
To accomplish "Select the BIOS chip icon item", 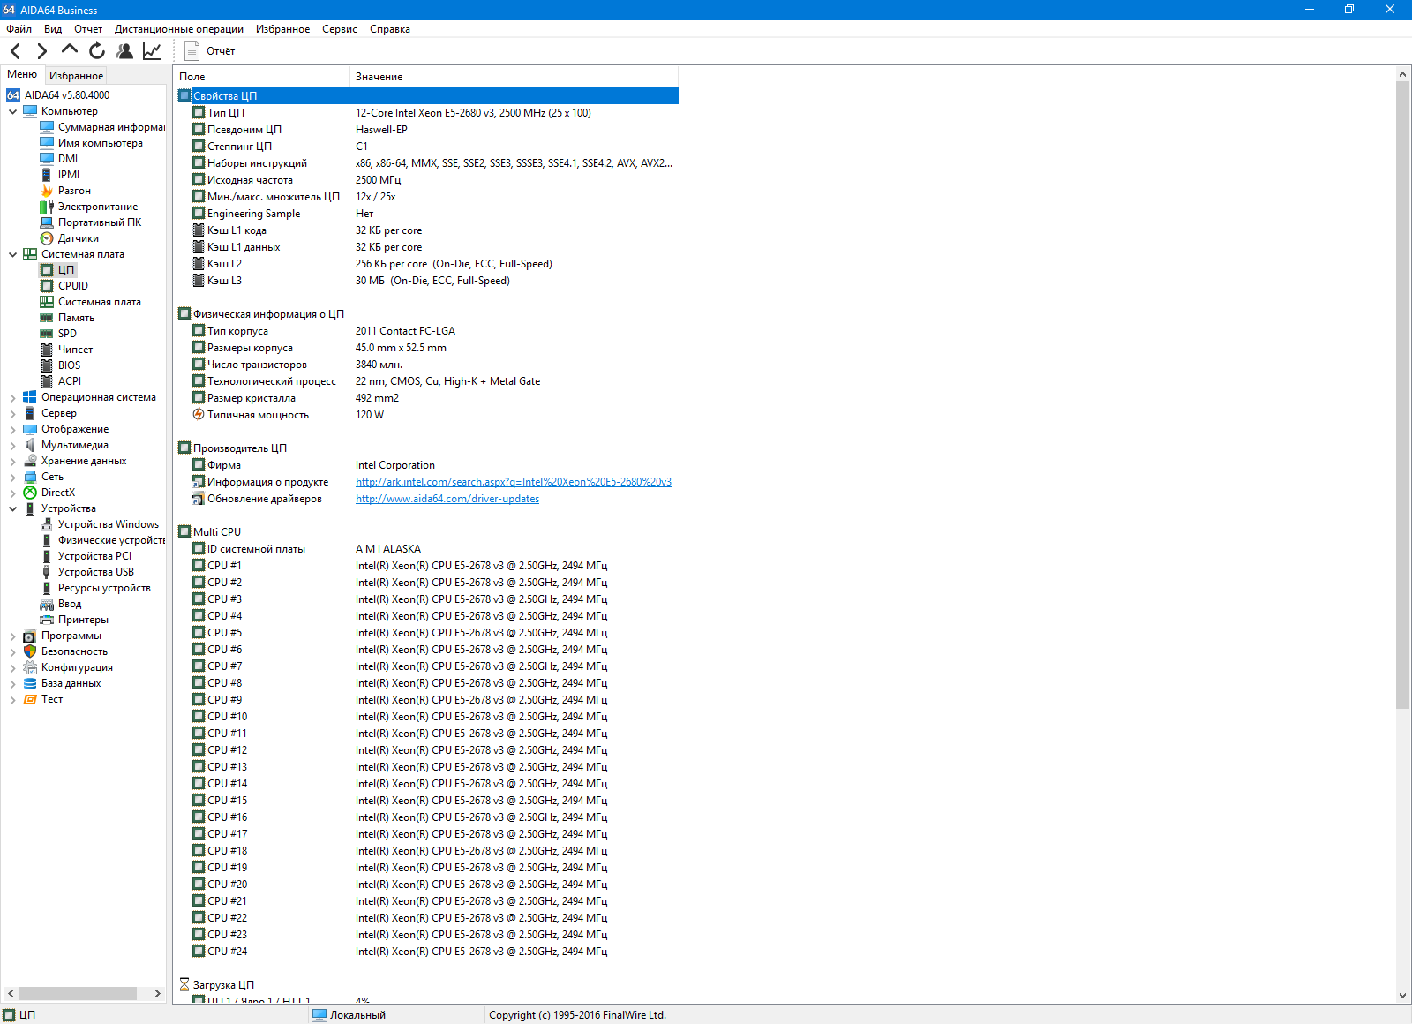I will point(47,365).
